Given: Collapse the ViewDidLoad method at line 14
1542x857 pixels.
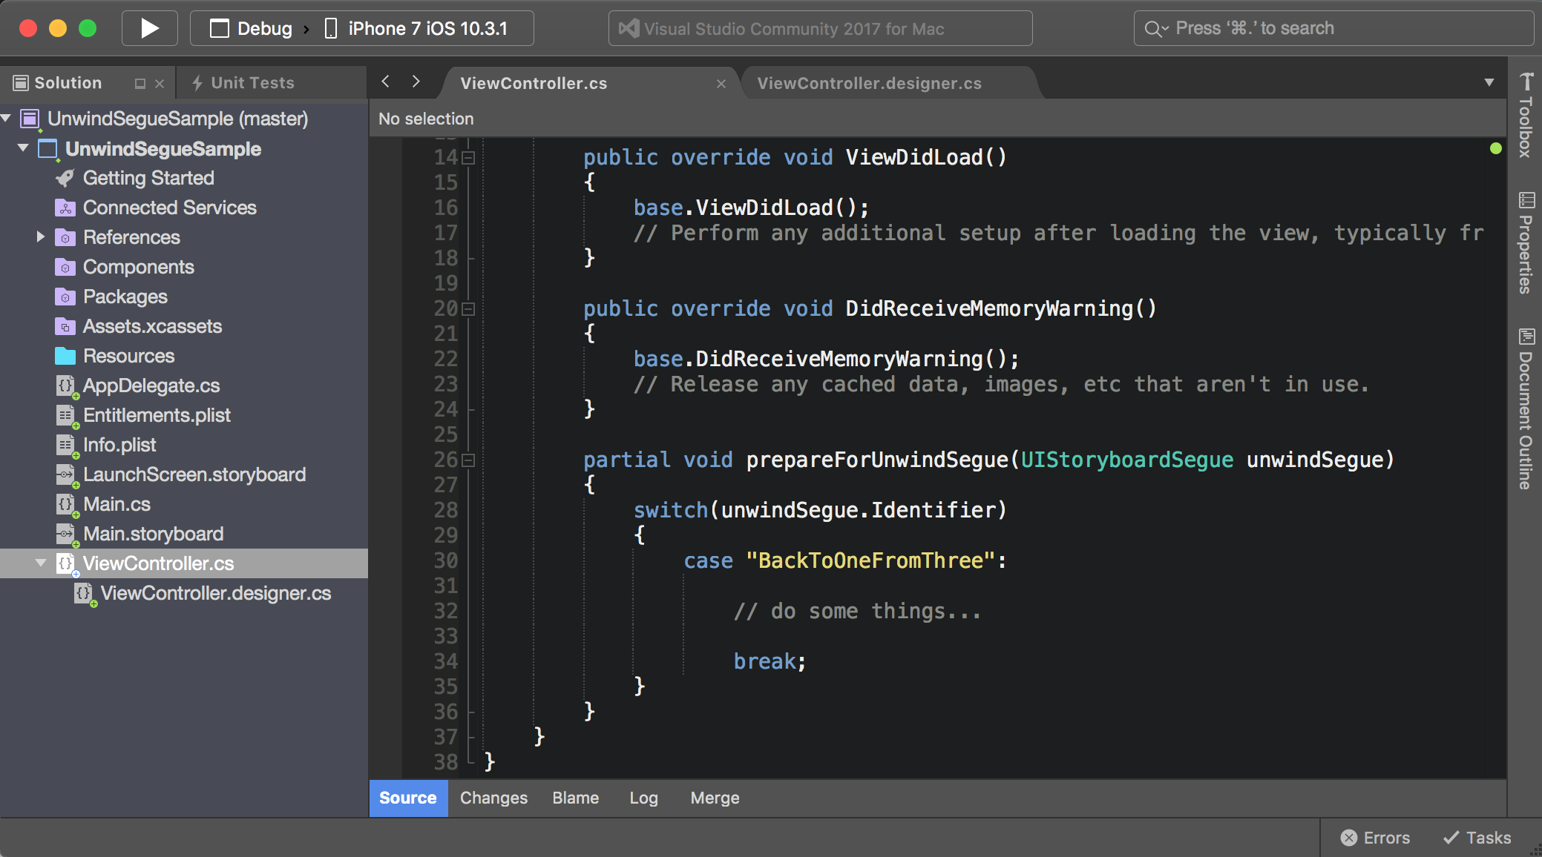Looking at the screenshot, I should [x=468, y=157].
